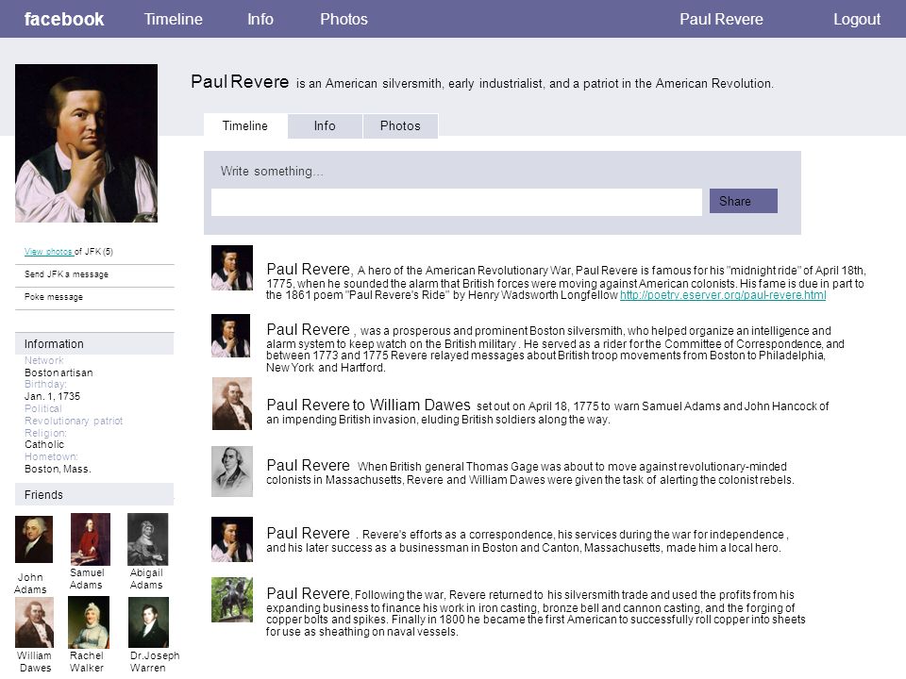Switch to the Photos tab below profile name
Image resolution: width=906 pixels, height=679 pixels.
(400, 125)
